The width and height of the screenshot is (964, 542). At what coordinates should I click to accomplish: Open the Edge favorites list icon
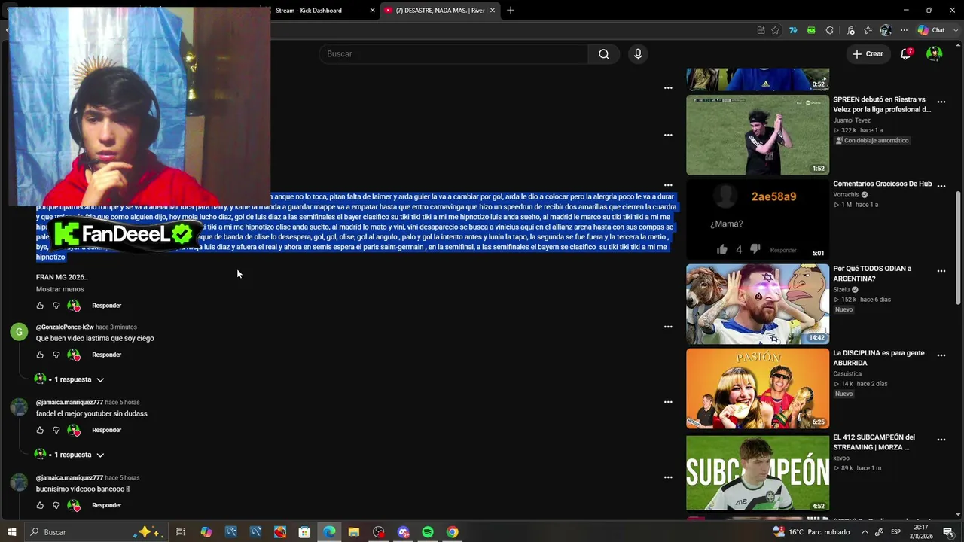868,30
